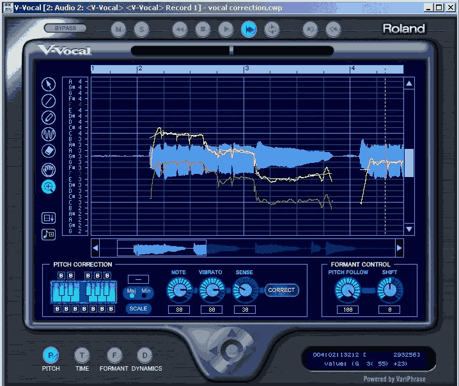Solo with the S button

click(x=142, y=29)
